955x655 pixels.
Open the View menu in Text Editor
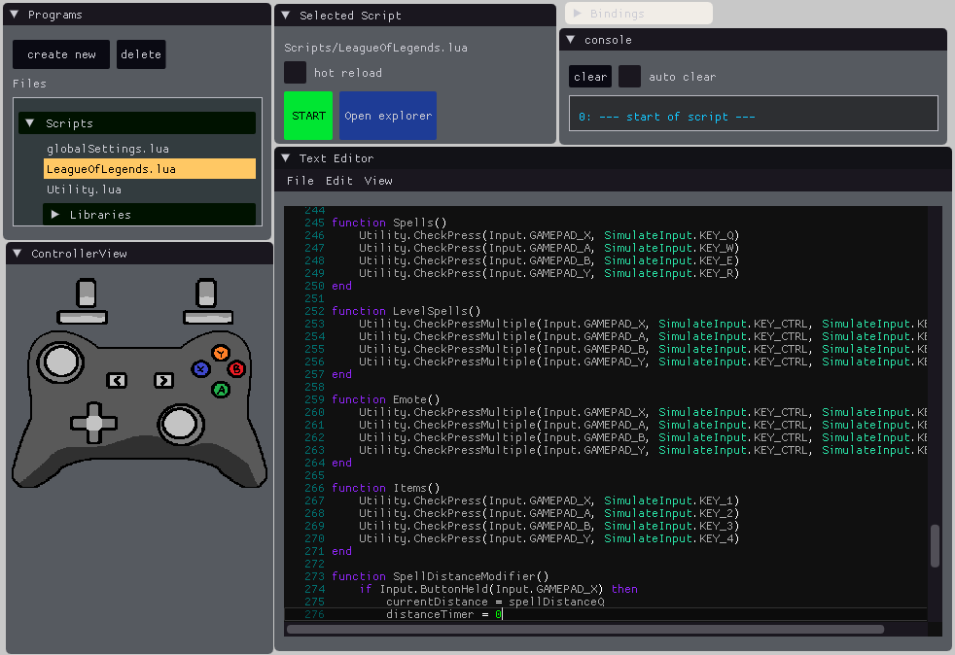(x=378, y=181)
